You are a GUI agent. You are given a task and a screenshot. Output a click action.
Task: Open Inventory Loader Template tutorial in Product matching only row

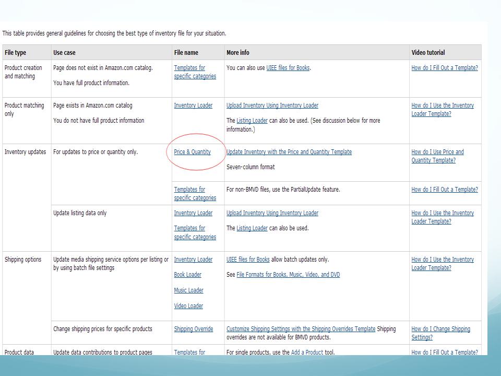point(443,110)
